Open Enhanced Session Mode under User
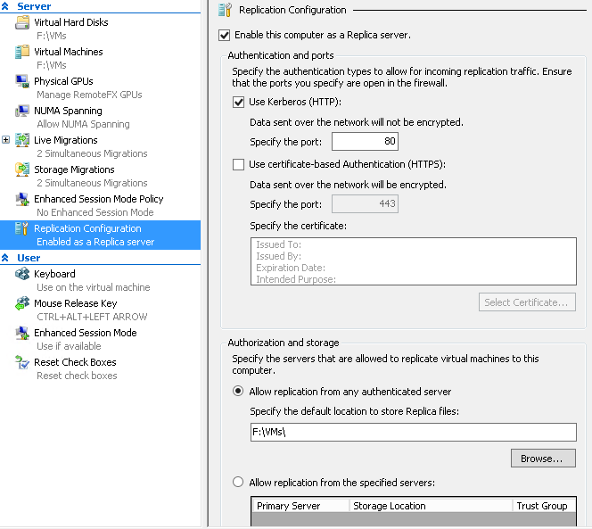 pos(86,333)
